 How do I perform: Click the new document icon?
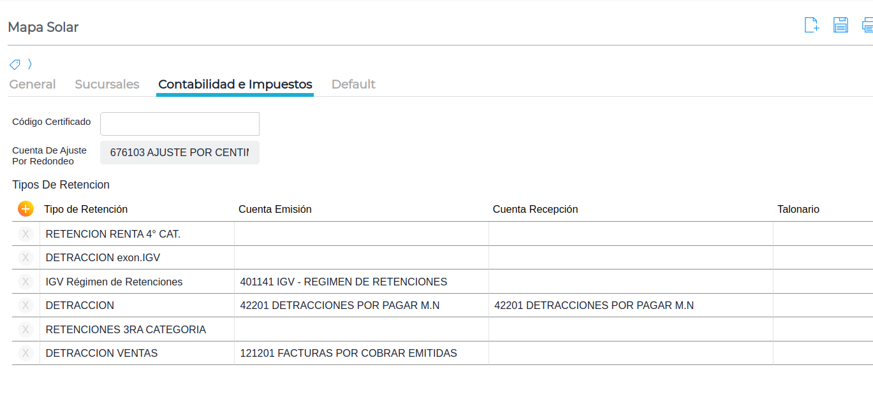click(x=811, y=25)
